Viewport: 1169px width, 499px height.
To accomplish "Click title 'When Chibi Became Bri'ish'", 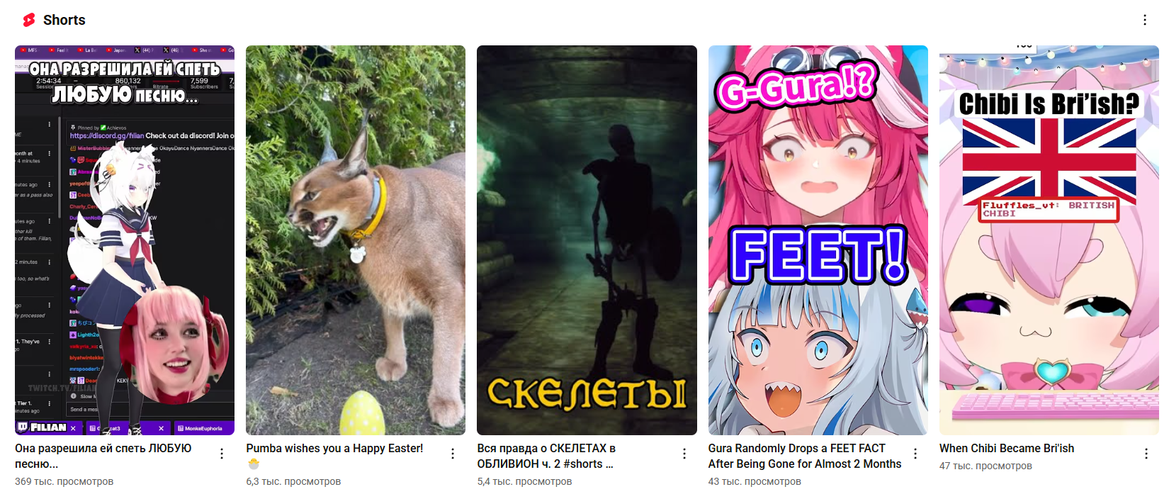I will [x=1007, y=448].
